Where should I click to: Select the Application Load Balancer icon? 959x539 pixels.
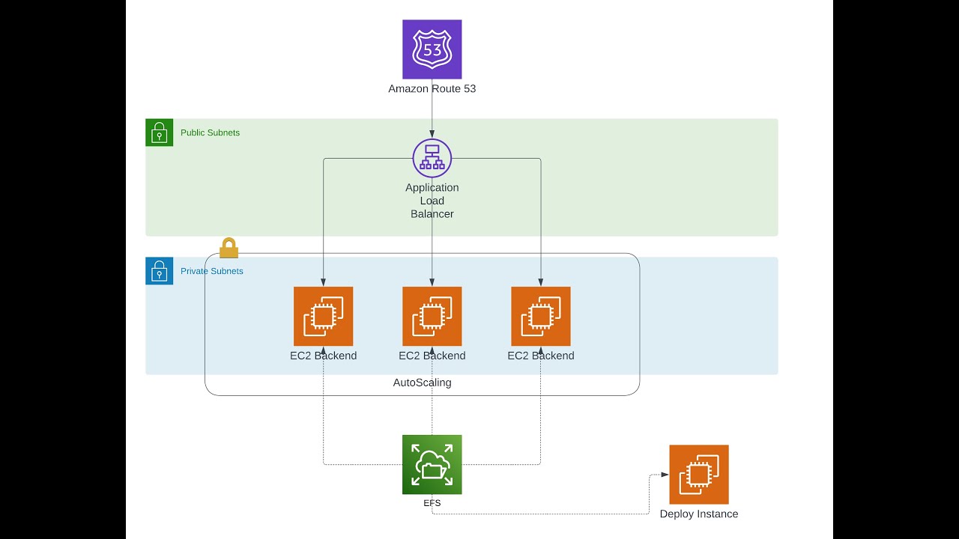(432, 158)
